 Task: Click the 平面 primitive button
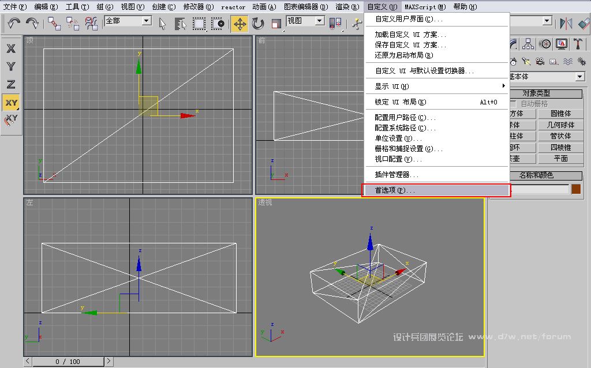click(x=561, y=159)
